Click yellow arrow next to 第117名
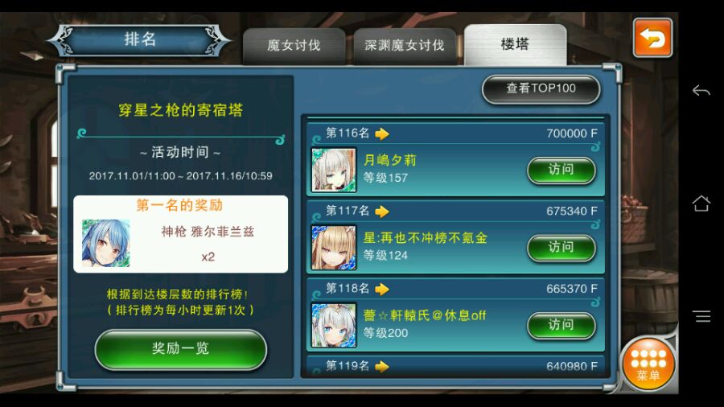The width and height of the screenshot is (724, 407). [382, 212]
